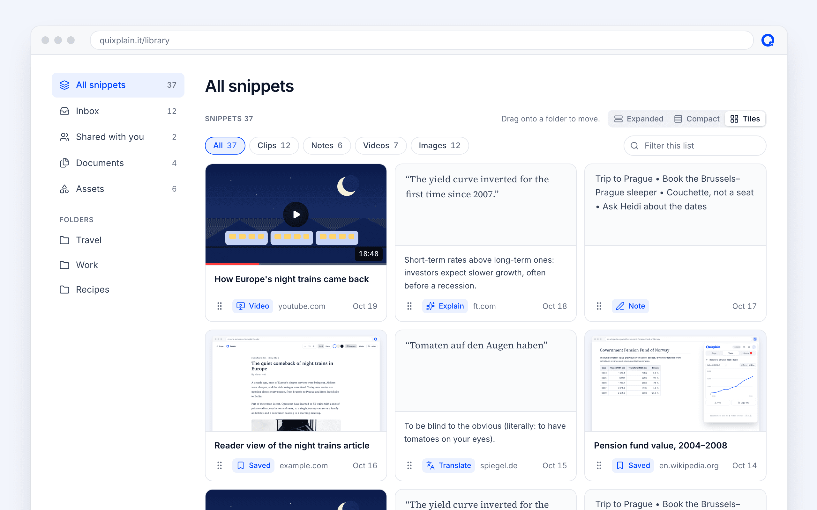
Task: Click the Translate tag on the spiegel.de card
Action: click(x=448, y=465)
